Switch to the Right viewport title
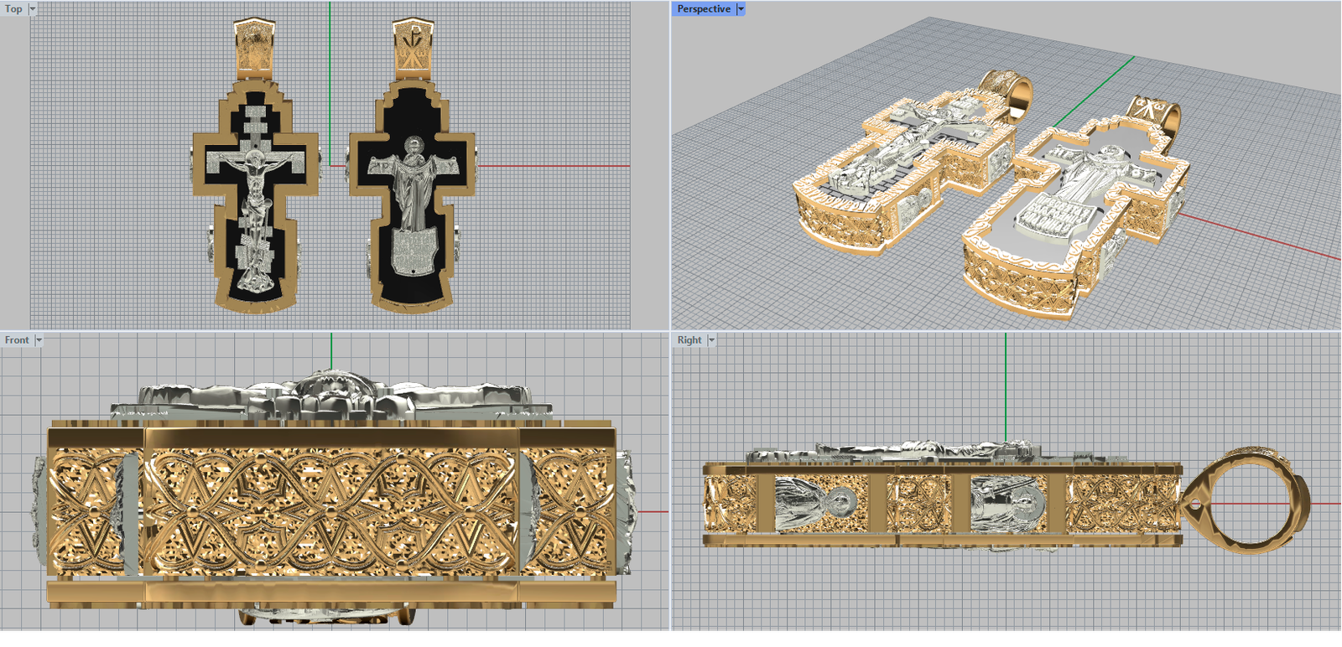This screenshot has height=647, width=1342. coord(689,340)
